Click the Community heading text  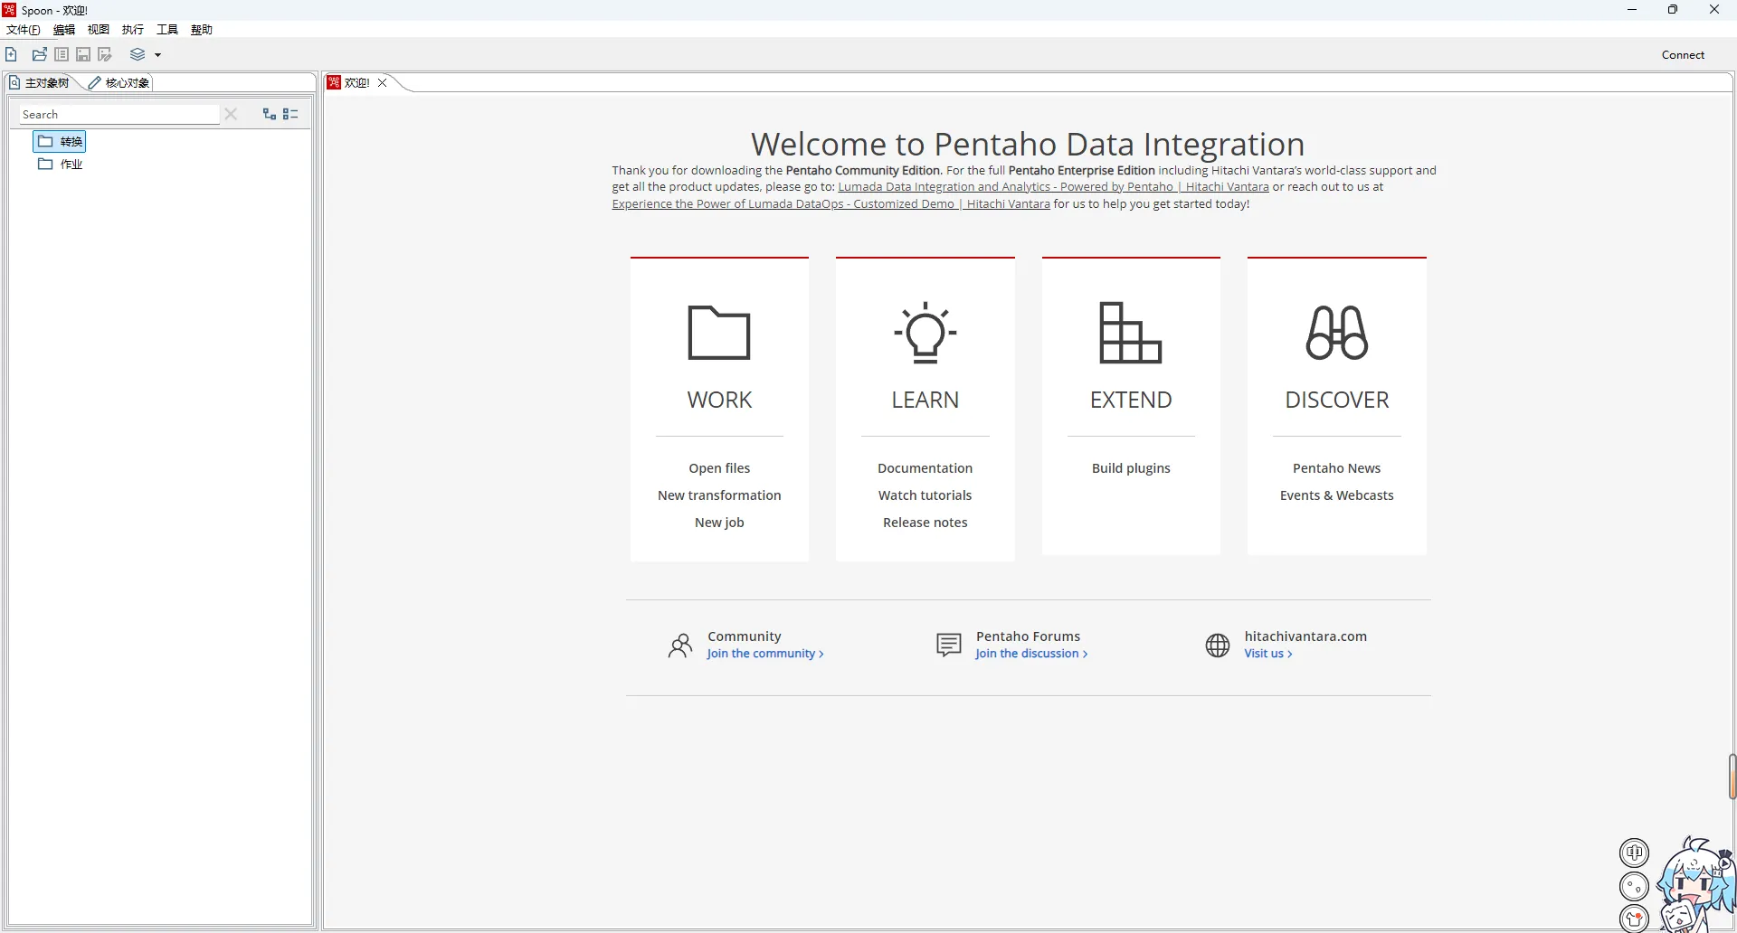tap(744, 636)
